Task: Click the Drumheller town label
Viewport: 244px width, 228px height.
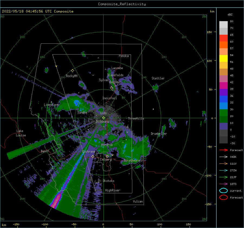Action: pyautogui.click(x=159, y=134)
